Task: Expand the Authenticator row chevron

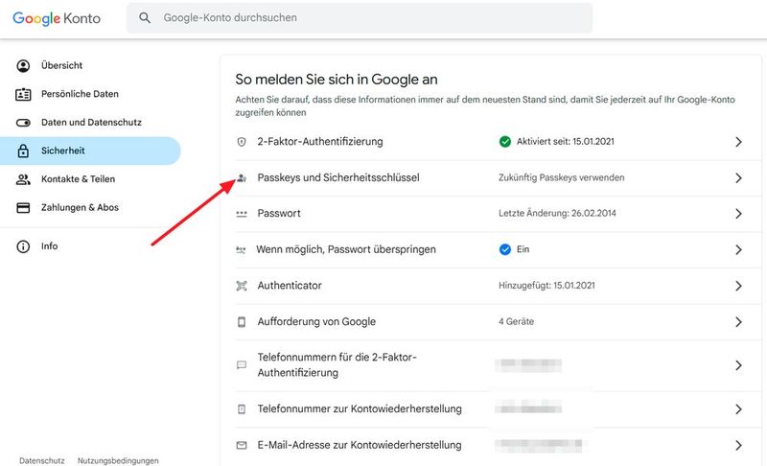Action: (x=738, y=286)
